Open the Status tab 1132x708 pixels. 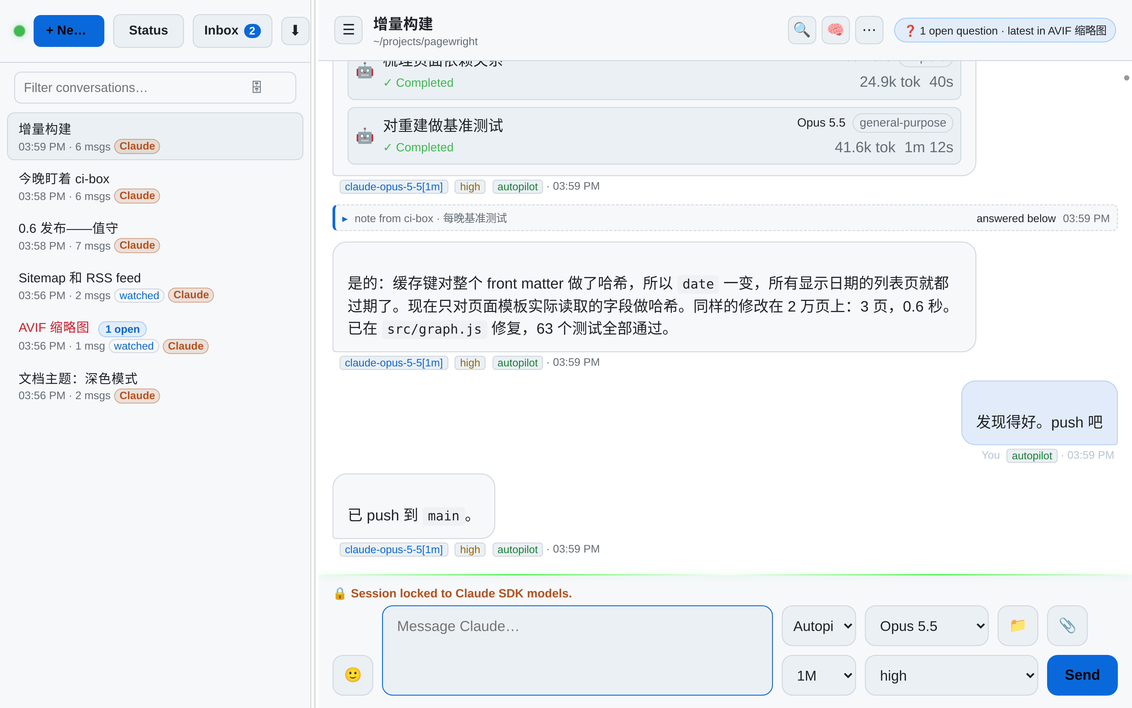click(148, 31)
